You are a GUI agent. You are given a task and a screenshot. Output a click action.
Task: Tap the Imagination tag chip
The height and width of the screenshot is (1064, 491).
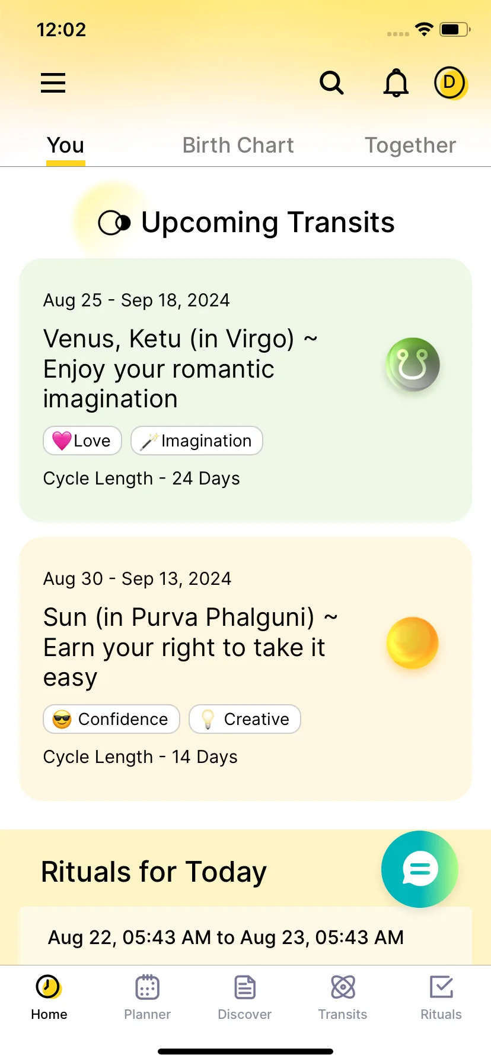click(197, 441)
